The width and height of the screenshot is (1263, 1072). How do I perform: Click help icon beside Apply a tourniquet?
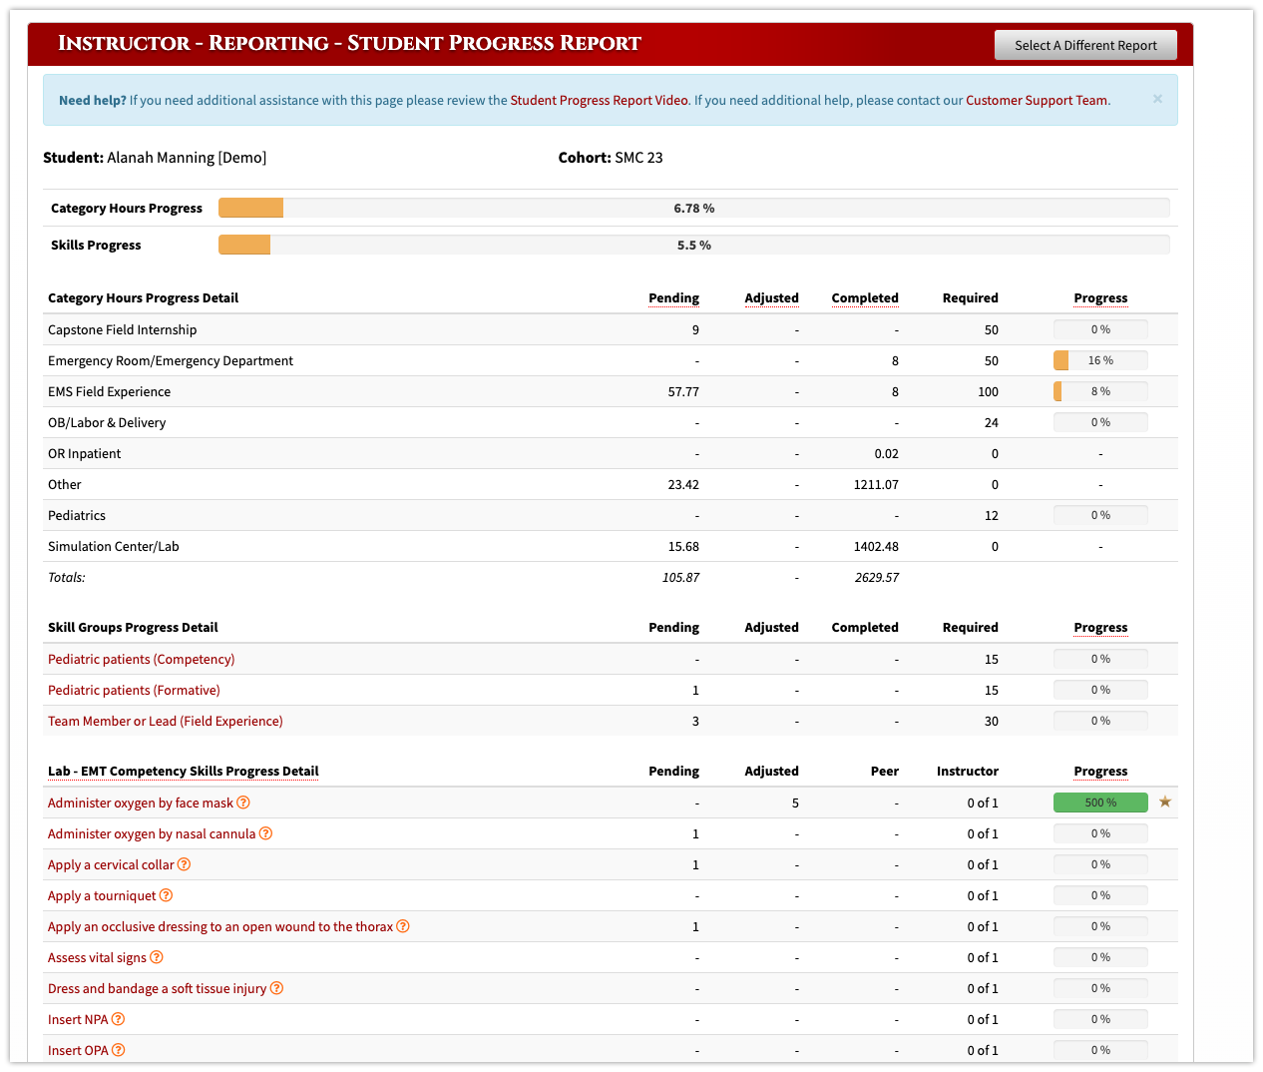point(166,895)
